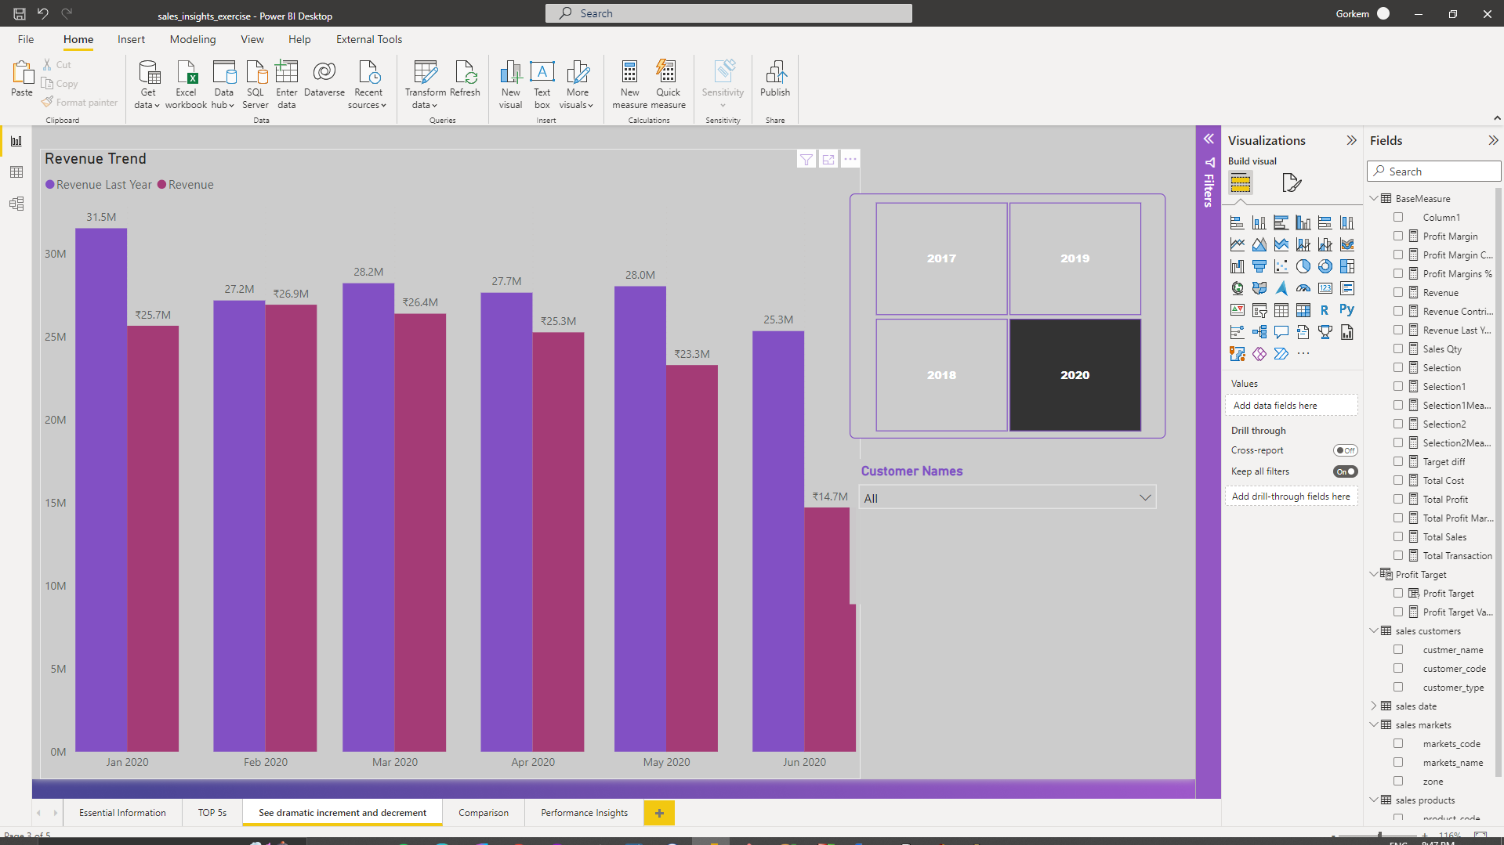Collapse the sales products table
This screenshot has height=845, width=1504.
(1374, 800)
